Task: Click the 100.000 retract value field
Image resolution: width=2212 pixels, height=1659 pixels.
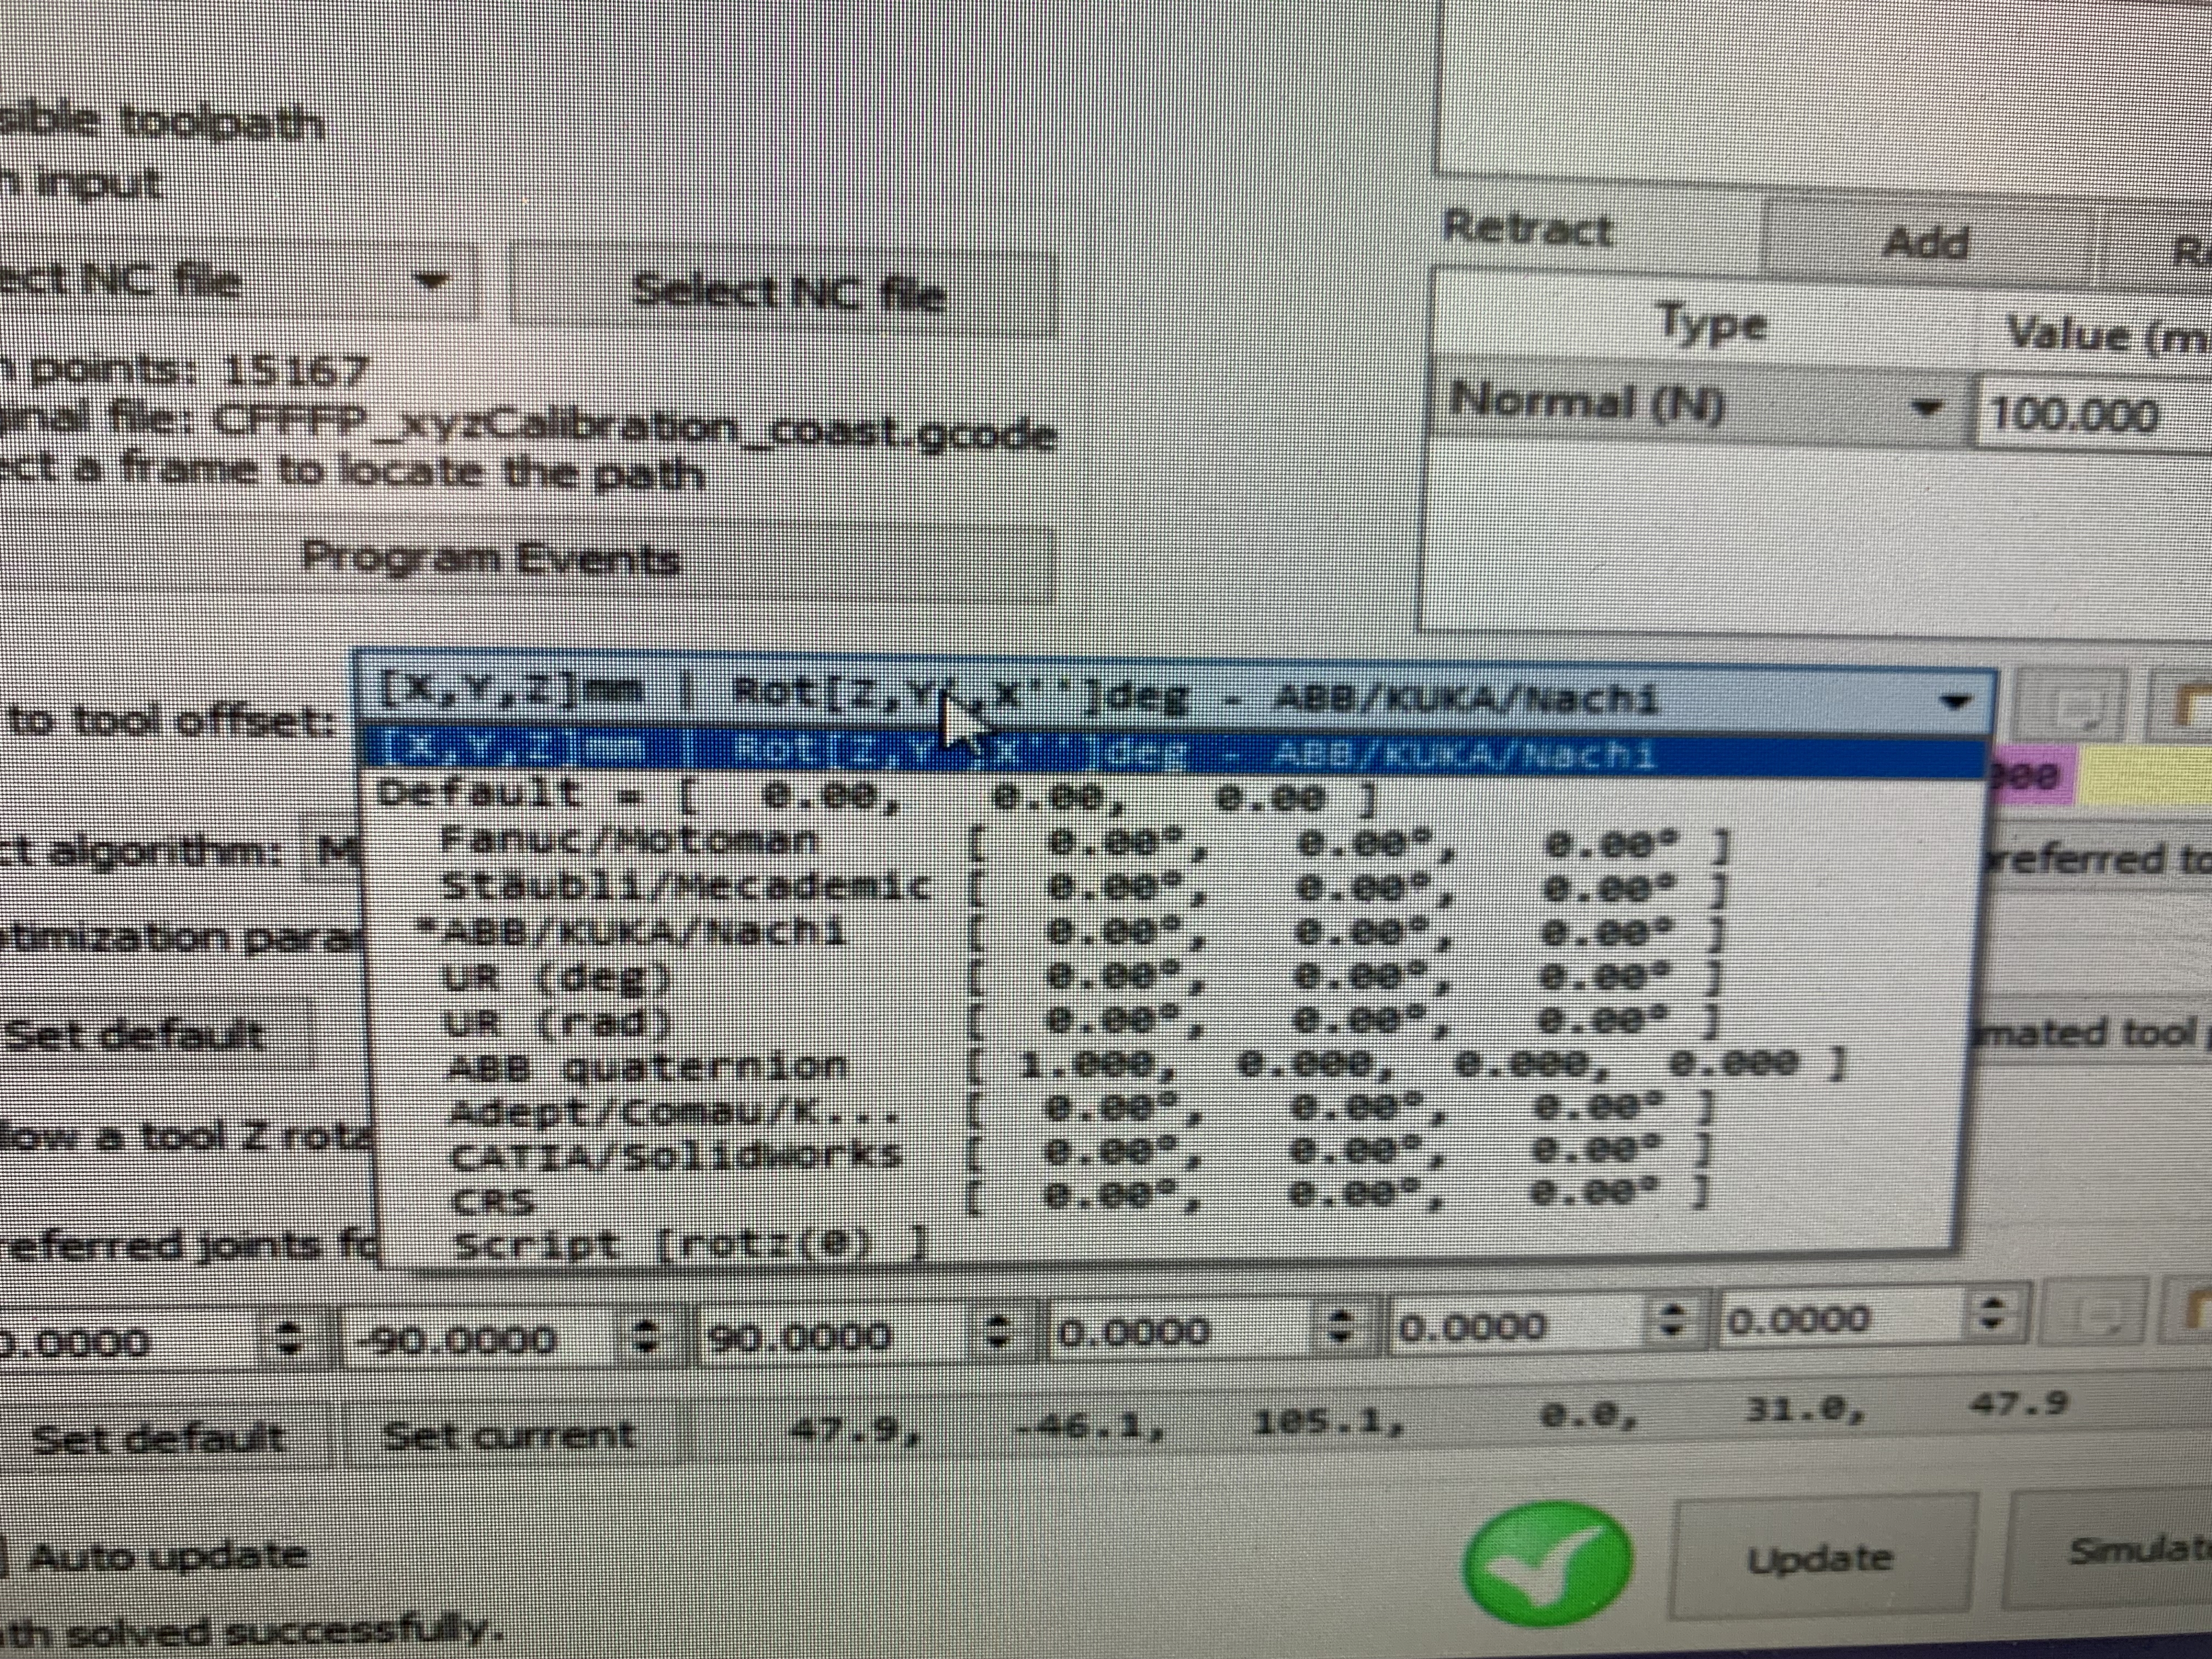Action: tap(2093, 413)
